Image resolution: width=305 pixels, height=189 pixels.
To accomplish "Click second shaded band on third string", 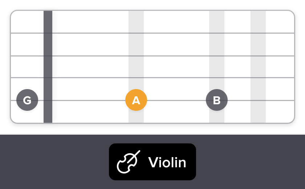I will 217,77.
